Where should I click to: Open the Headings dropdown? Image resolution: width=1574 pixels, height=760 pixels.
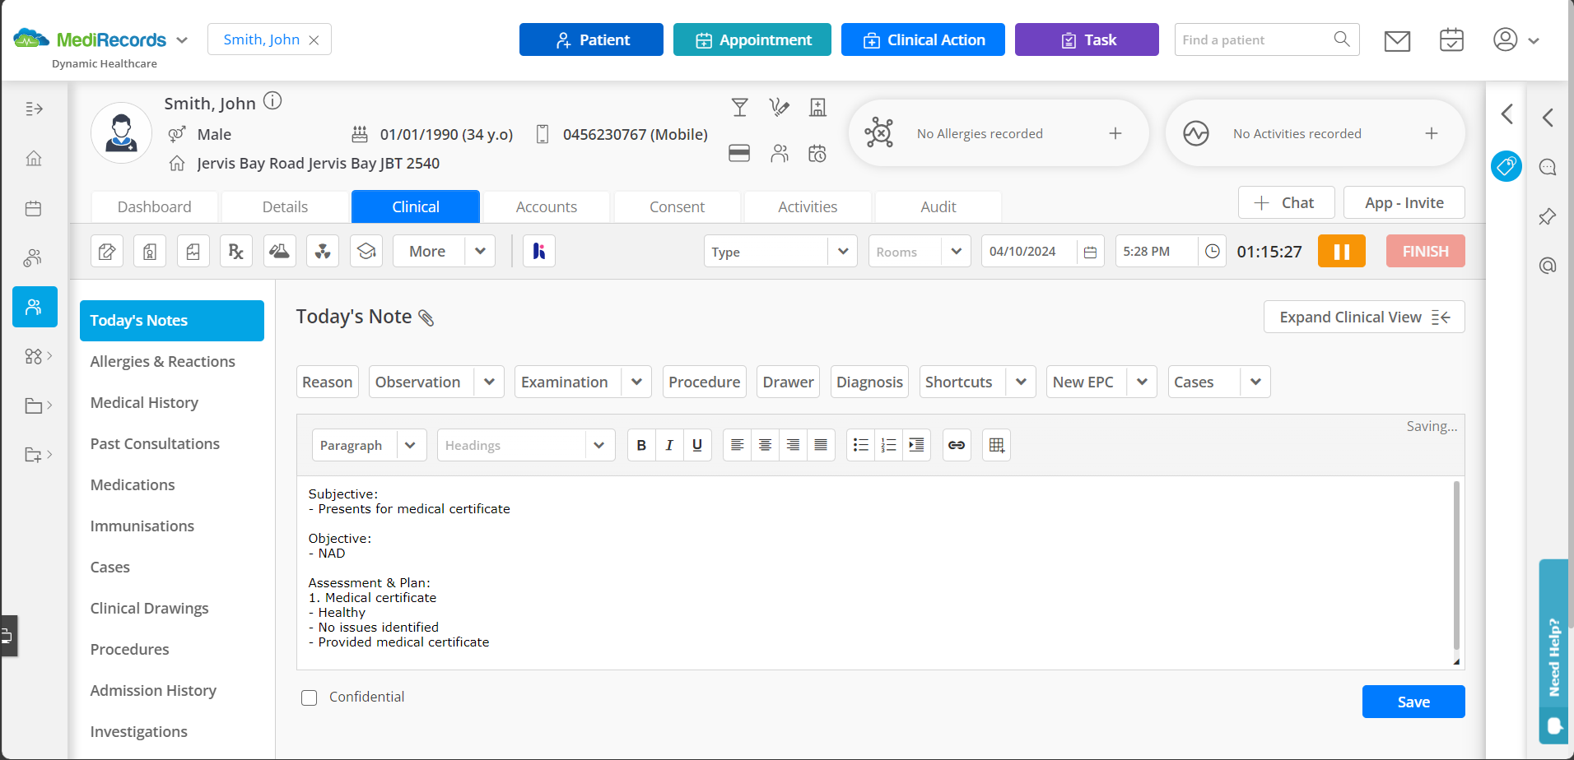click(526, 445)
